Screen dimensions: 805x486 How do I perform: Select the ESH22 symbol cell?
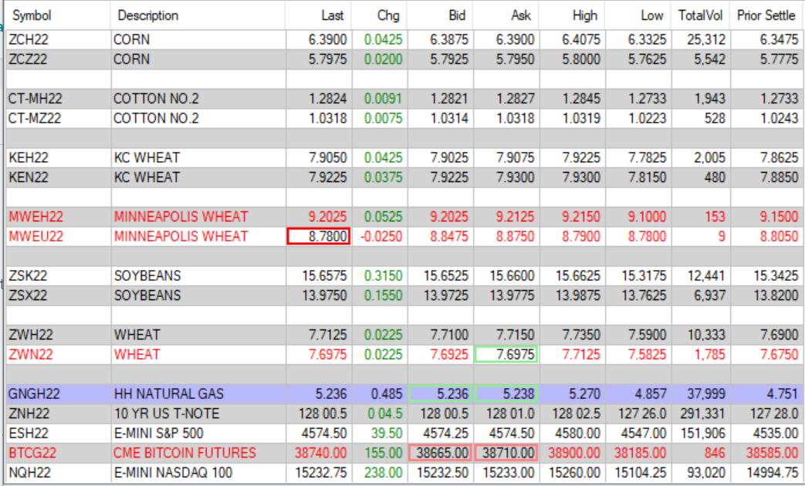coord(59,433)
